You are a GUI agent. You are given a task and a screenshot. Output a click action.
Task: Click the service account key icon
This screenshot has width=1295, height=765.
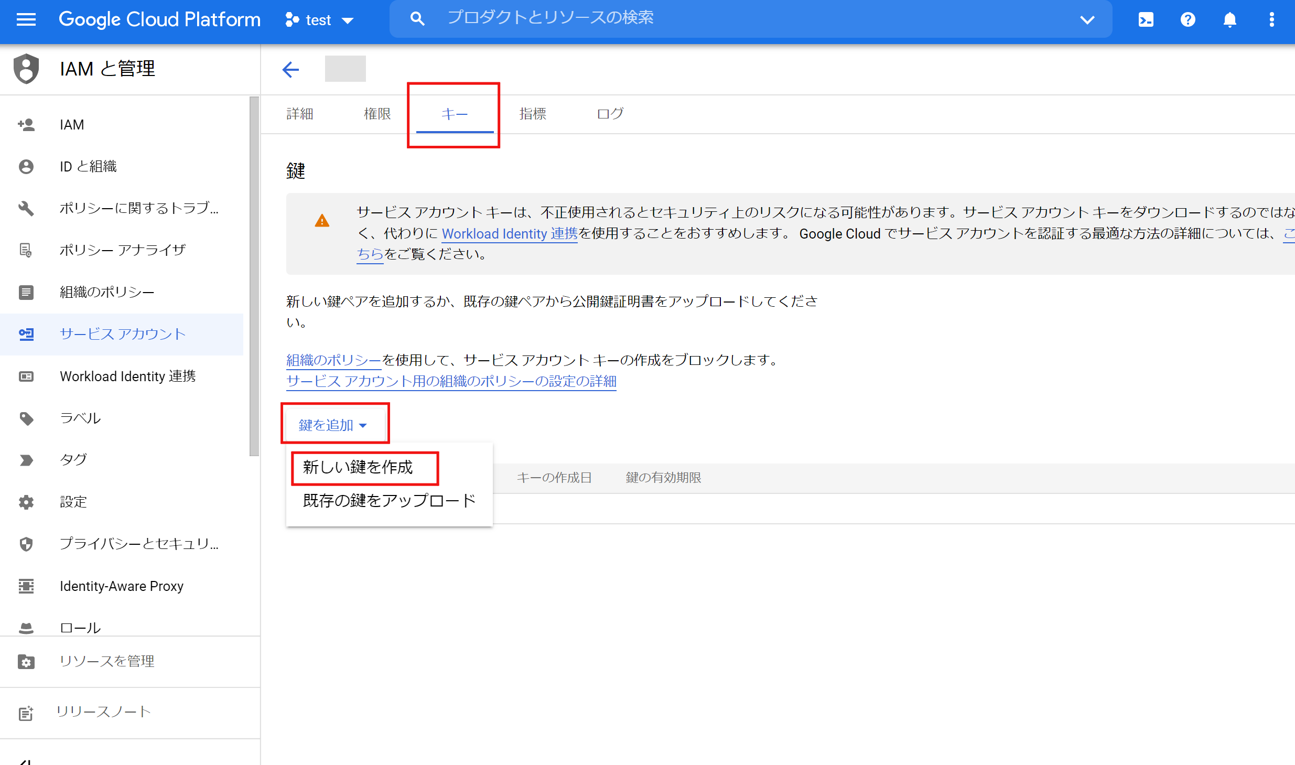[26, 335]
